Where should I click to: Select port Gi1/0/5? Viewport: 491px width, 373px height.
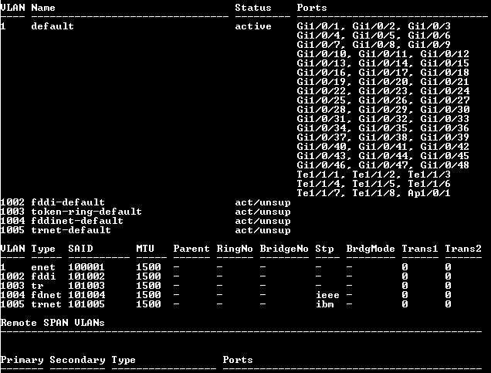tap(374, 36)
